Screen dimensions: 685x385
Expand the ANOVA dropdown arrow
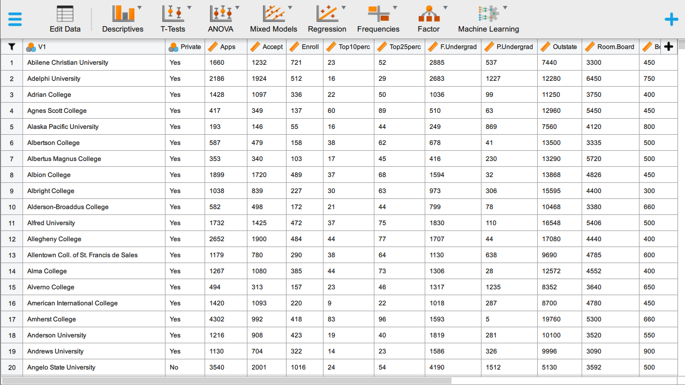tap(237, 8)
